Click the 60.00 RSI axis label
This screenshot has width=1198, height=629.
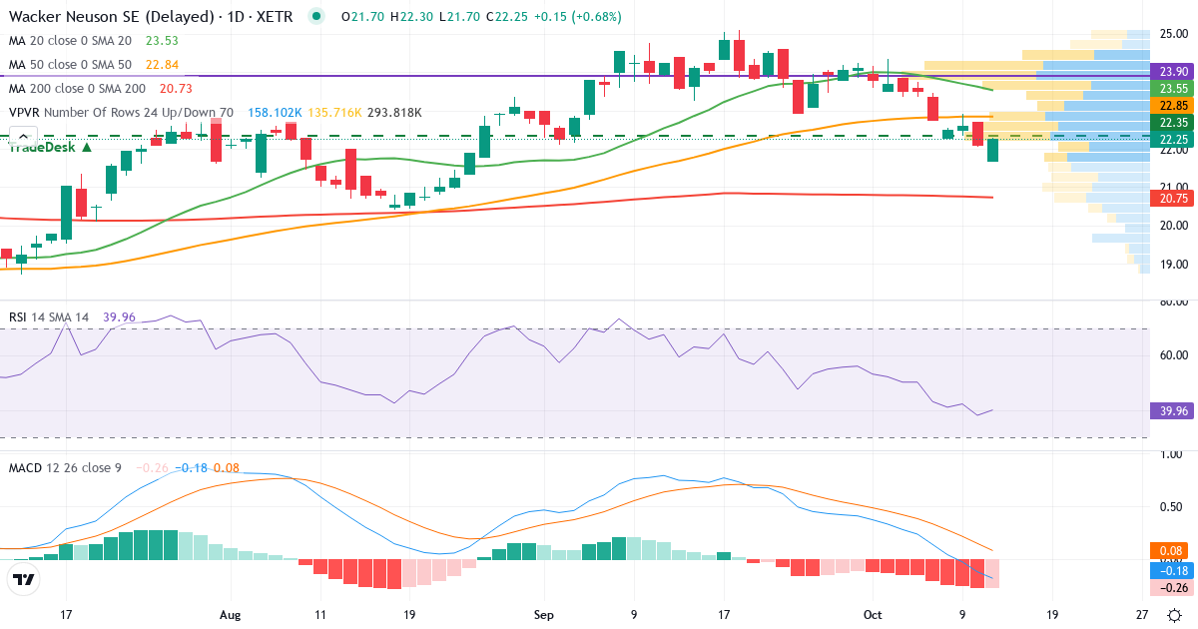(x=1174, y=354)
